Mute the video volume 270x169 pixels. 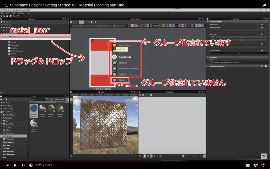pyautogui.click(x=30, y=165)
